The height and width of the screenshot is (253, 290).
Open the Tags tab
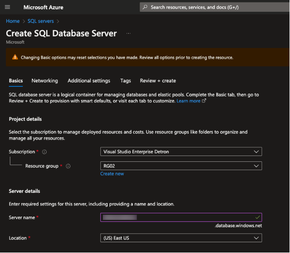126,81
